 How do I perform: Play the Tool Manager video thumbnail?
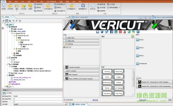coord(119,88)
